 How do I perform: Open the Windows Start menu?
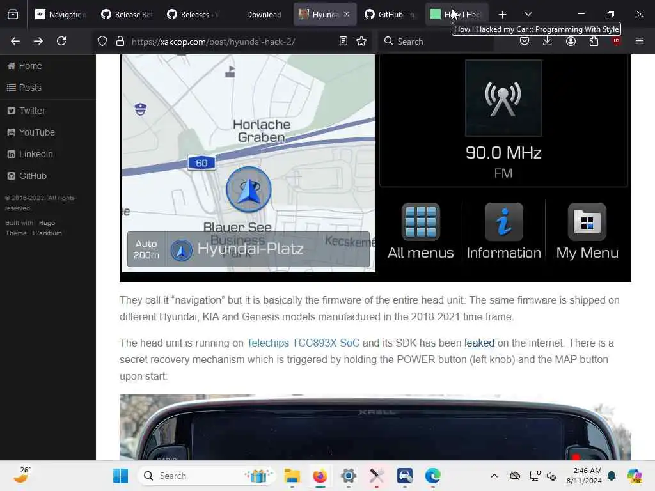tap(121, 476)
